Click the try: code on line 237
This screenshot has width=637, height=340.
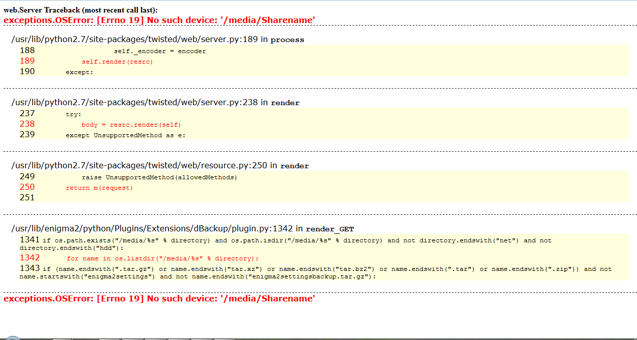point(73,114)
